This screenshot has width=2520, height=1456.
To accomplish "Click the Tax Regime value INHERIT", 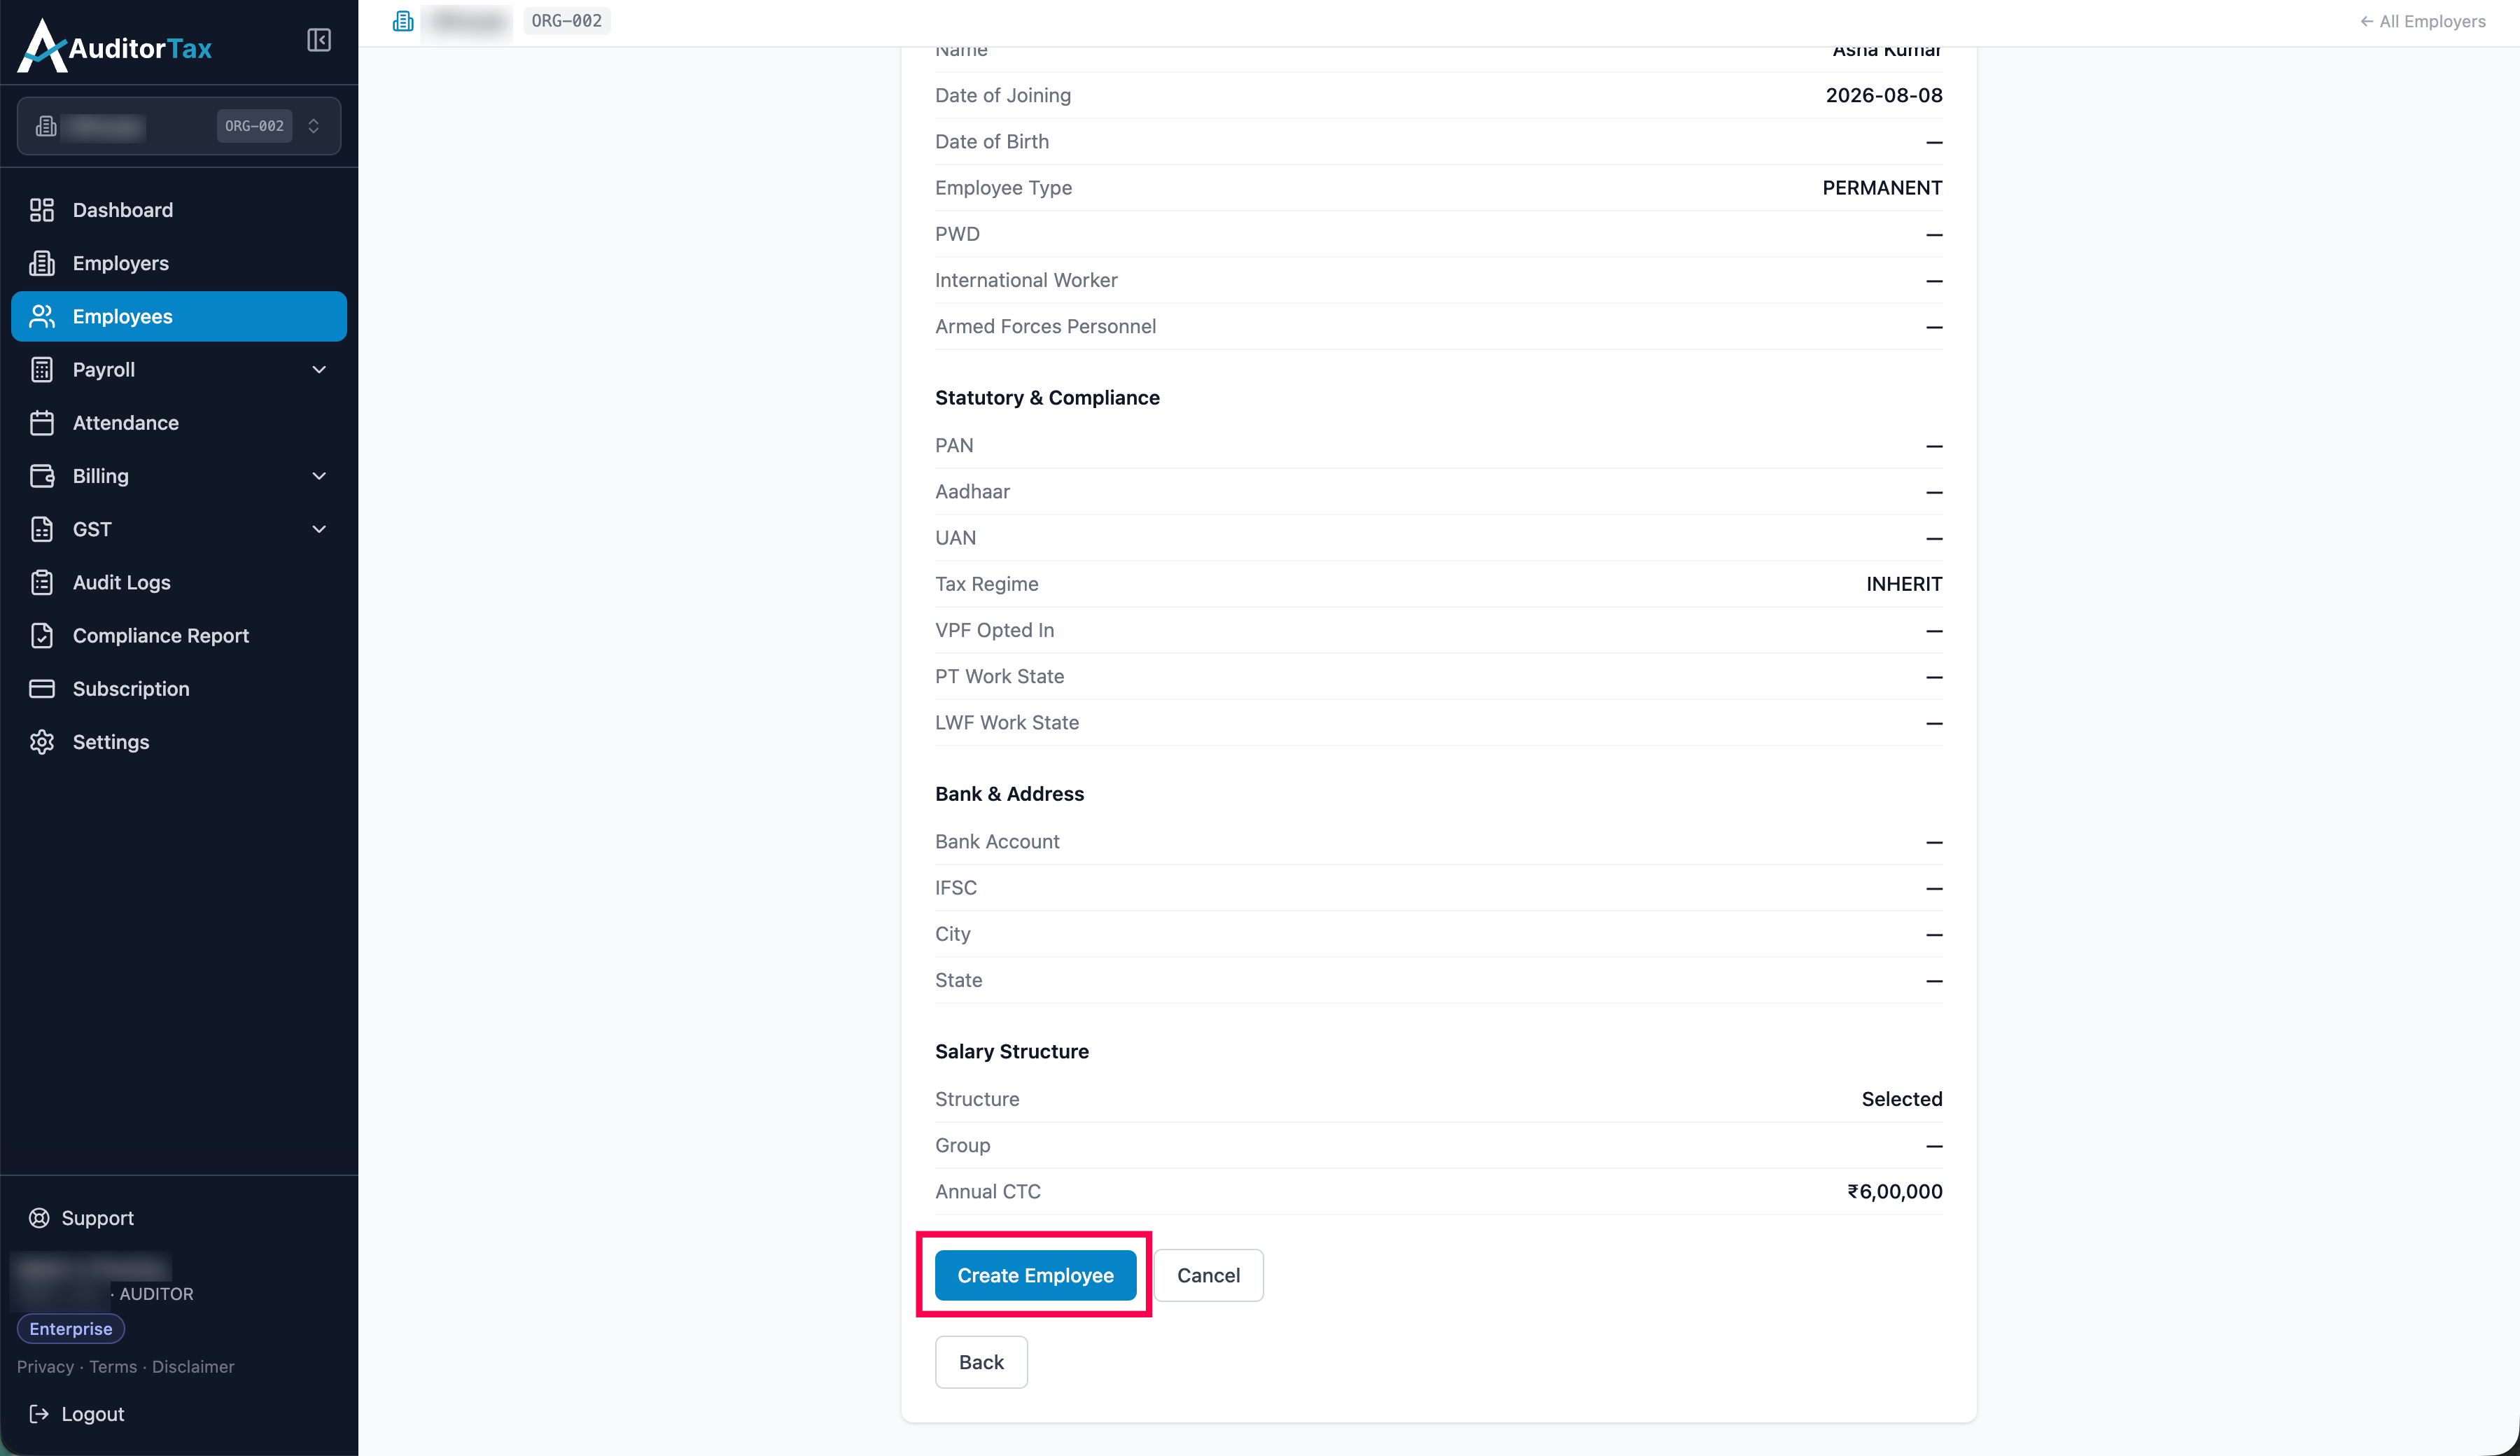I will [x=1904, y=584].
